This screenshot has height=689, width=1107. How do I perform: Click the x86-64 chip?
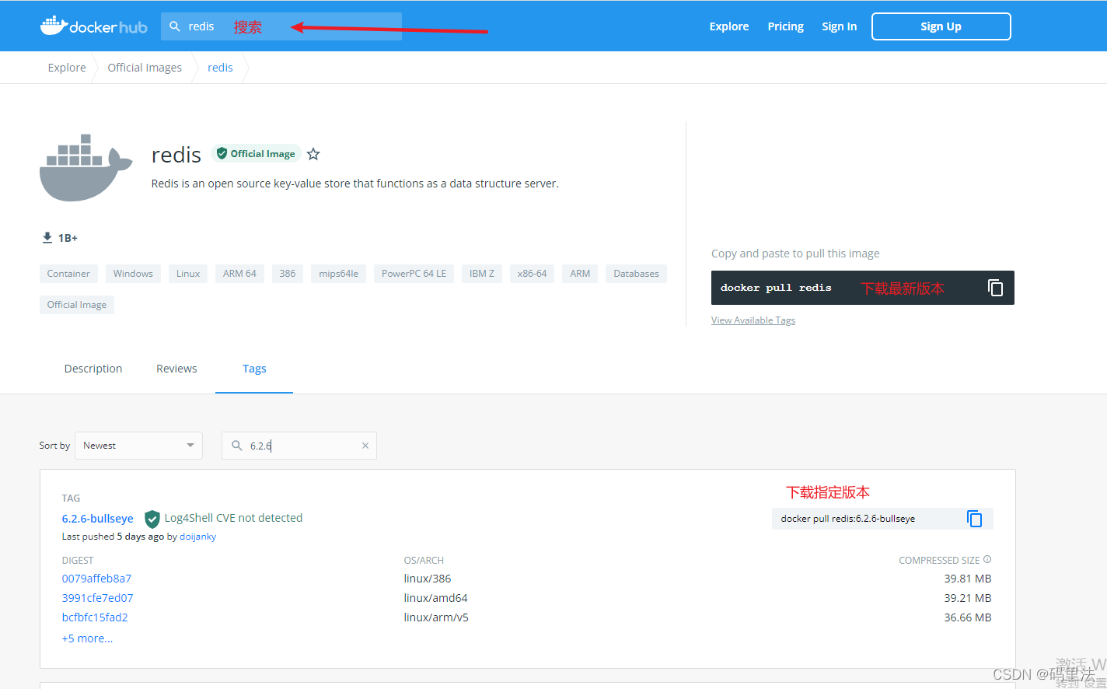click(x=532, y=274)
